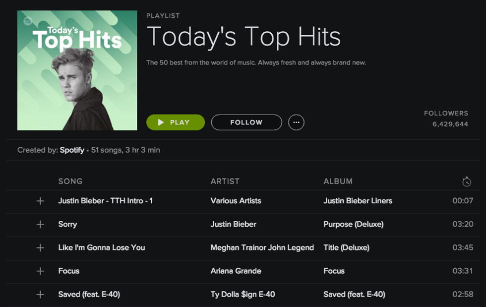Open the Spotify creator profile link

click(72, 150)
